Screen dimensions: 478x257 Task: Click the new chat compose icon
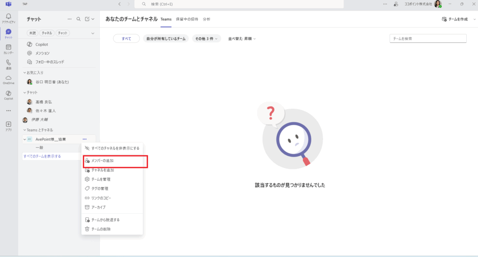[87, 19]
